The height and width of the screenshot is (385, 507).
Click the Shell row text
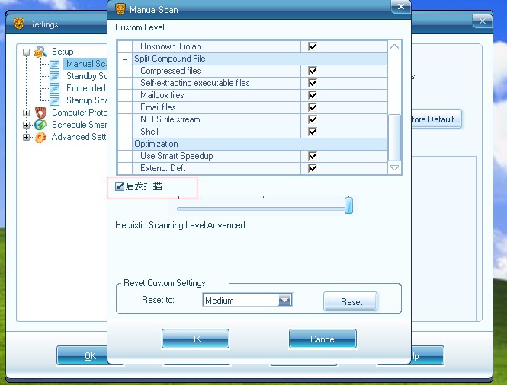pos(149,132)
